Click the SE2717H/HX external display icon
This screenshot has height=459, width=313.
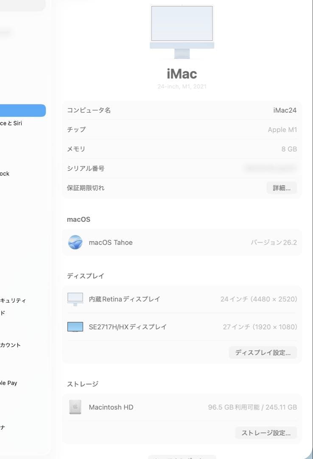(x=75, y=327)
